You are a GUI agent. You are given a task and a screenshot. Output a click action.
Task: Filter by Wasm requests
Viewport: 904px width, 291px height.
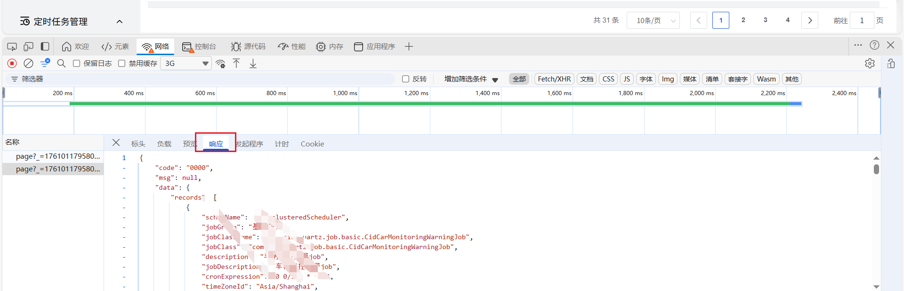click(767, 79)
